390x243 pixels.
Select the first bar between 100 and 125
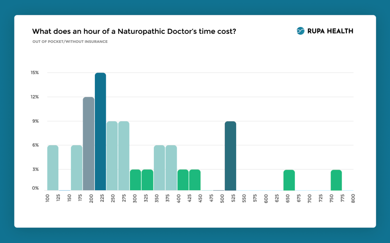click(53, 168)
